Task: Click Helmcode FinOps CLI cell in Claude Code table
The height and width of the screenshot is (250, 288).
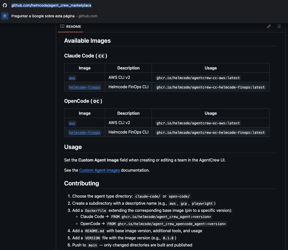Action: click(129, 87)
